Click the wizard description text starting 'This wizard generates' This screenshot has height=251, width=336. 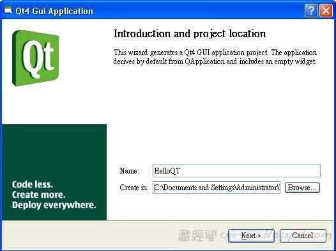(x=215, y=57)
